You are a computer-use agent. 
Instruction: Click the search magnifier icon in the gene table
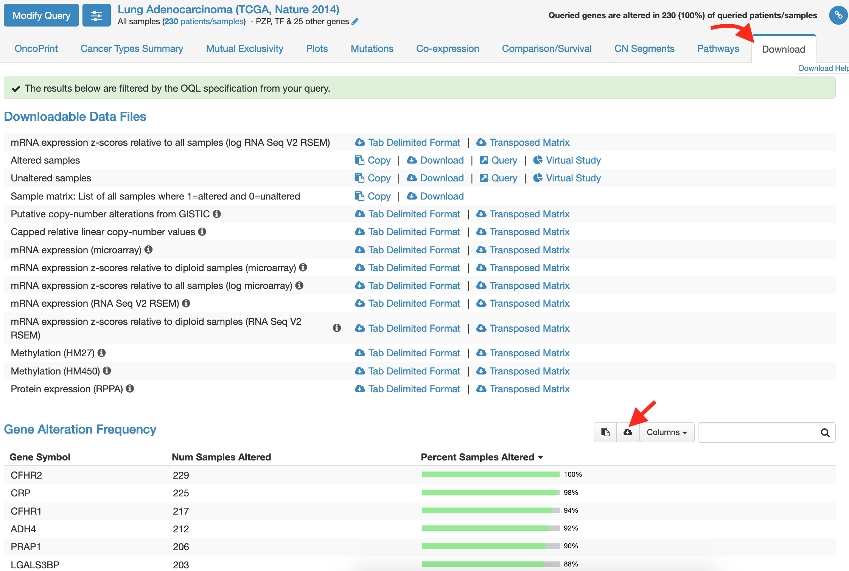click(825, 432)
